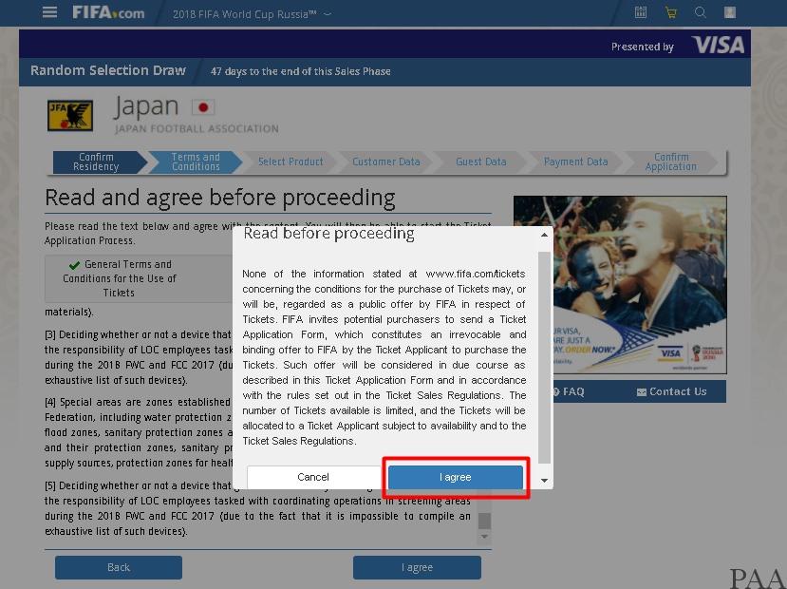
Task: Click the 'Read before proceeding' dialog title
Action: [328, 233]
